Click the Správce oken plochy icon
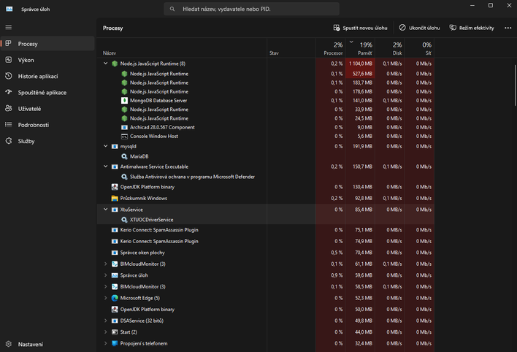This screenshot has height=352, width=517. pyautogui.click(x=115, y=253)
